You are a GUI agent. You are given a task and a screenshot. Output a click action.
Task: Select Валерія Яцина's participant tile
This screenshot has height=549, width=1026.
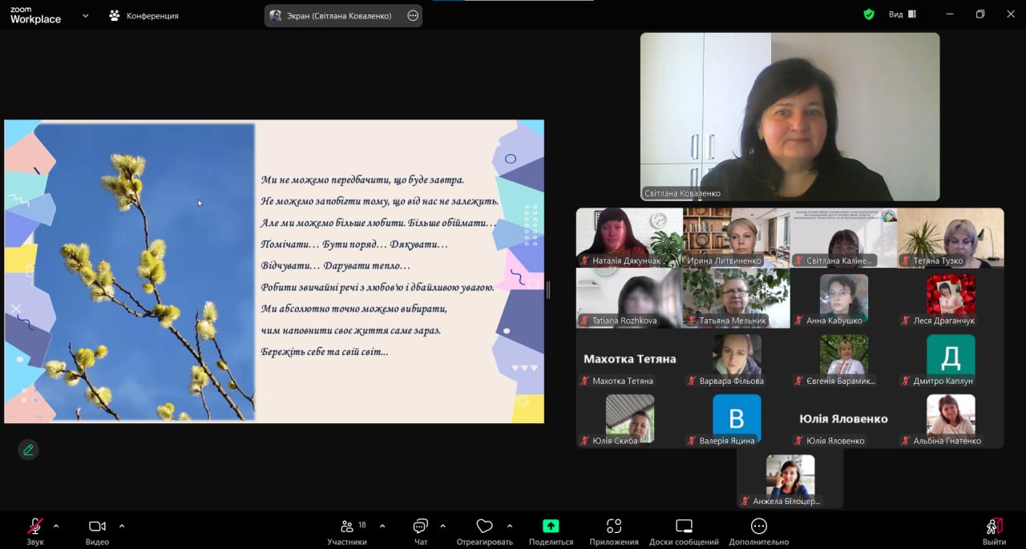tap(737, 418)
